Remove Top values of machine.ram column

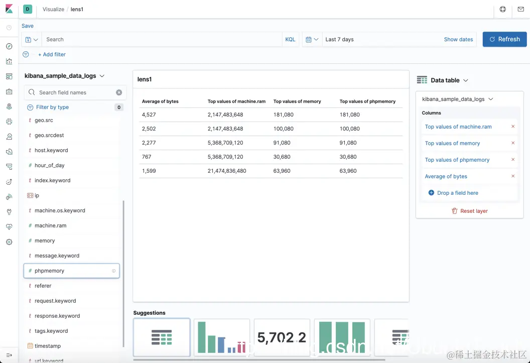pos(513,127)
